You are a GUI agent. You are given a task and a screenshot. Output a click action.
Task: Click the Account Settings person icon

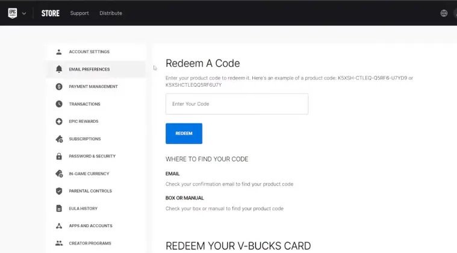click(59, 52)
